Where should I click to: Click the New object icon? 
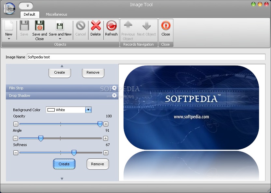pyautogui.click(x=9, y=25)
